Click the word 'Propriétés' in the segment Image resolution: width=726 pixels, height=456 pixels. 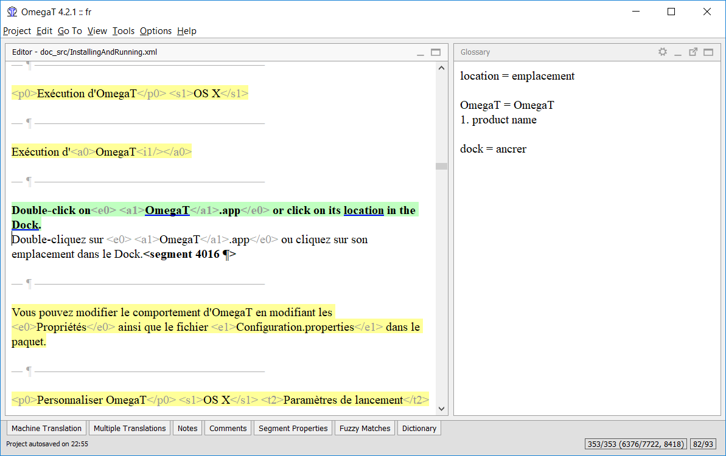pos(61,327)
